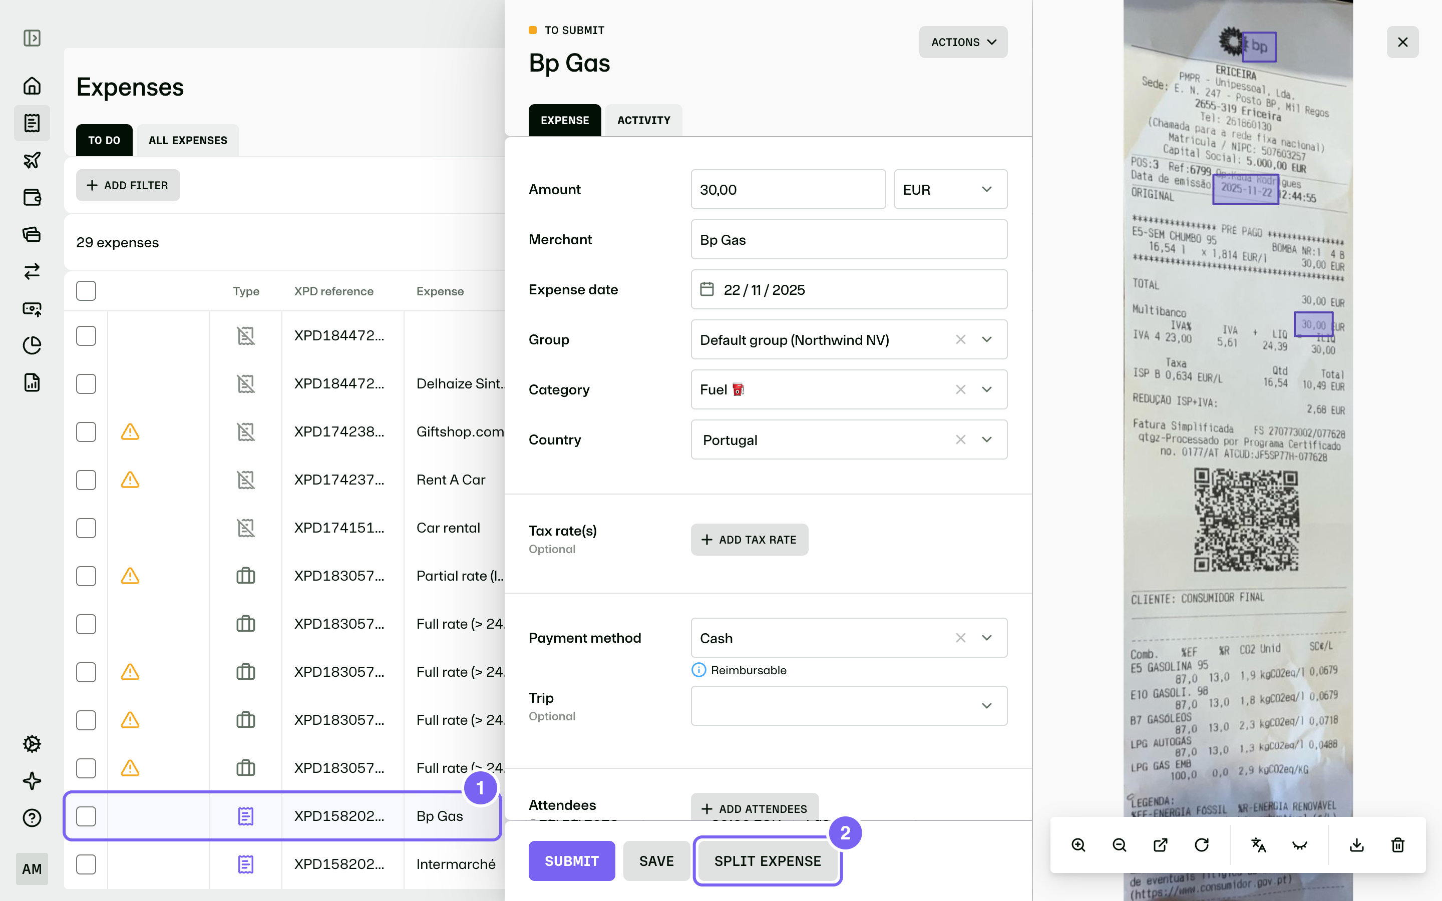Switch to the ACTIVITY tab
This screenshot has width=1442, height=901.
click(x=643, y=120)
